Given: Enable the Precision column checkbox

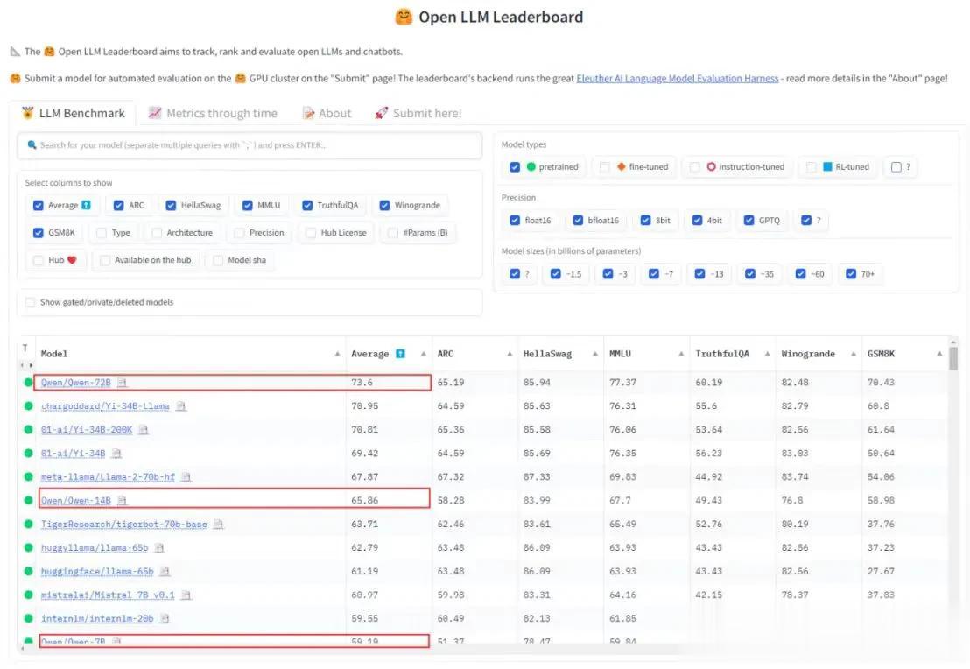Looking at the screenshot, I should 239,233.
